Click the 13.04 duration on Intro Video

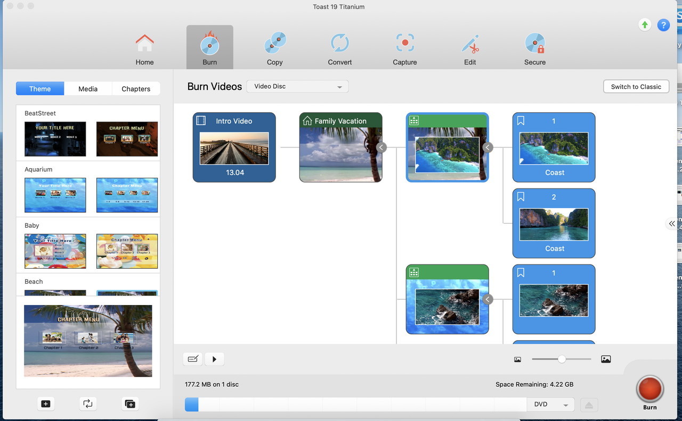click(x=235, y=172)
